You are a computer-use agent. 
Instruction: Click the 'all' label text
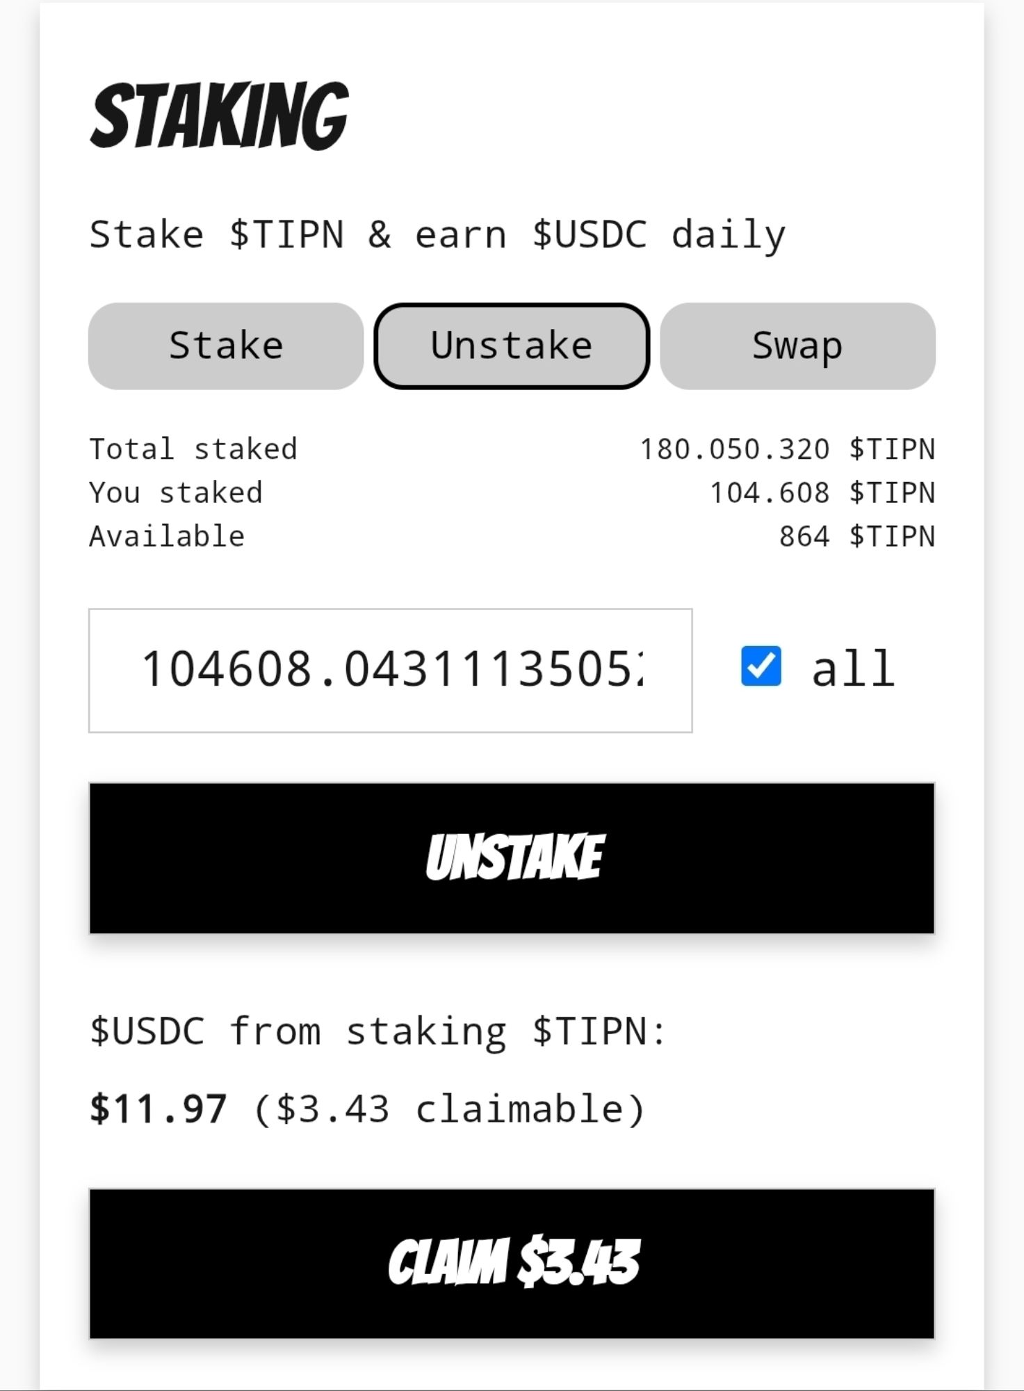pos(853,669)
